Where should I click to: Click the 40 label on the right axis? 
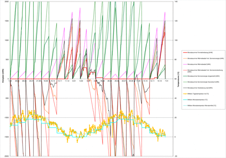tap(175, 98)
